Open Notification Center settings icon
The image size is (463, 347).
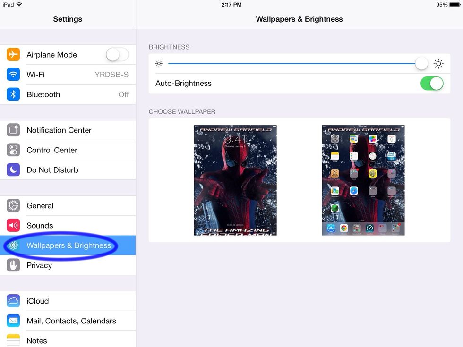click(13, 130)
